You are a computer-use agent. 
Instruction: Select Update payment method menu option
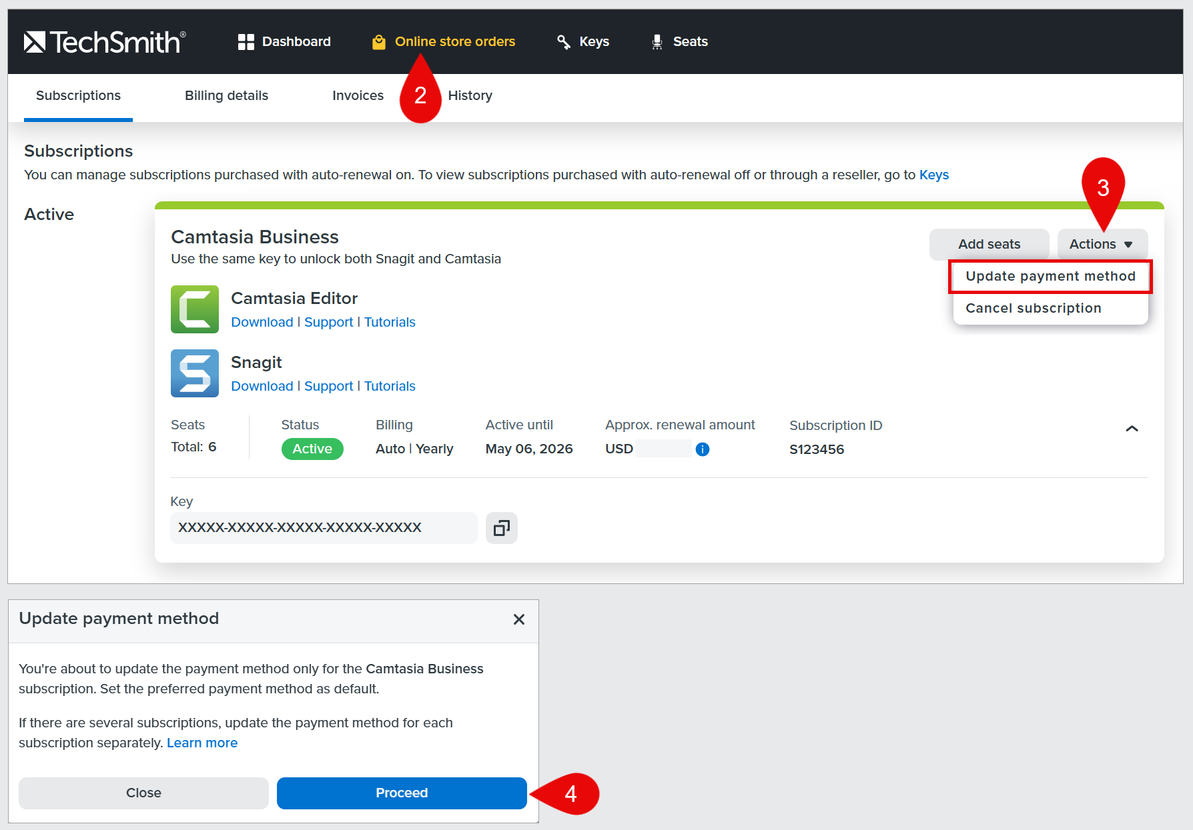(1050, 276)
